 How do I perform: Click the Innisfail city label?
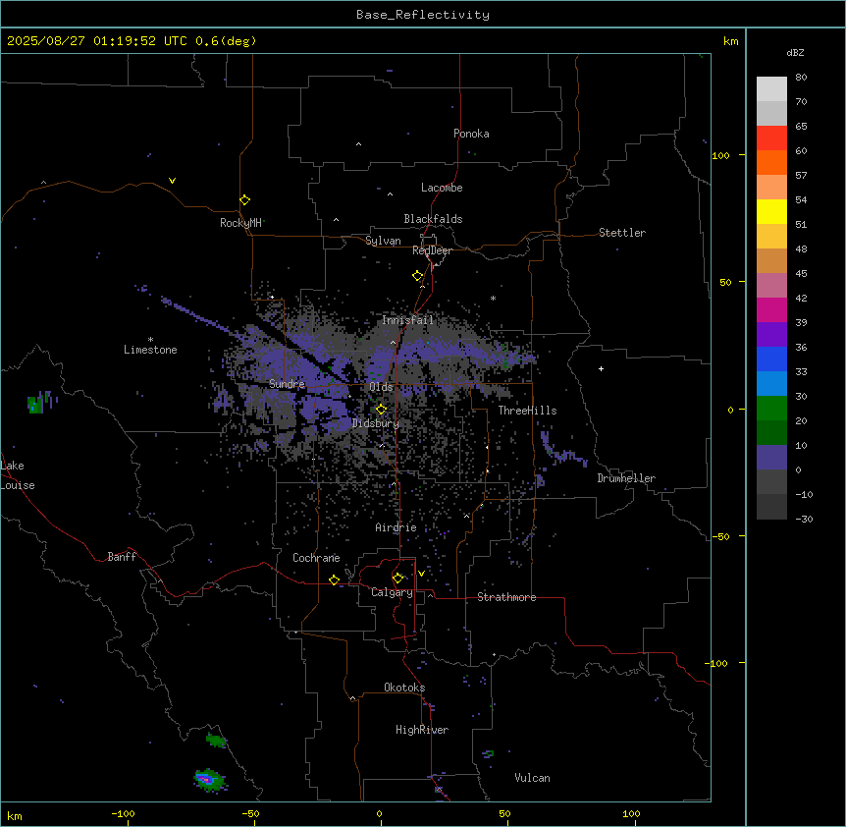point(408,320)
